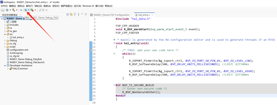Click the Developer Assistance question mark icon

[x=8, y=65]
